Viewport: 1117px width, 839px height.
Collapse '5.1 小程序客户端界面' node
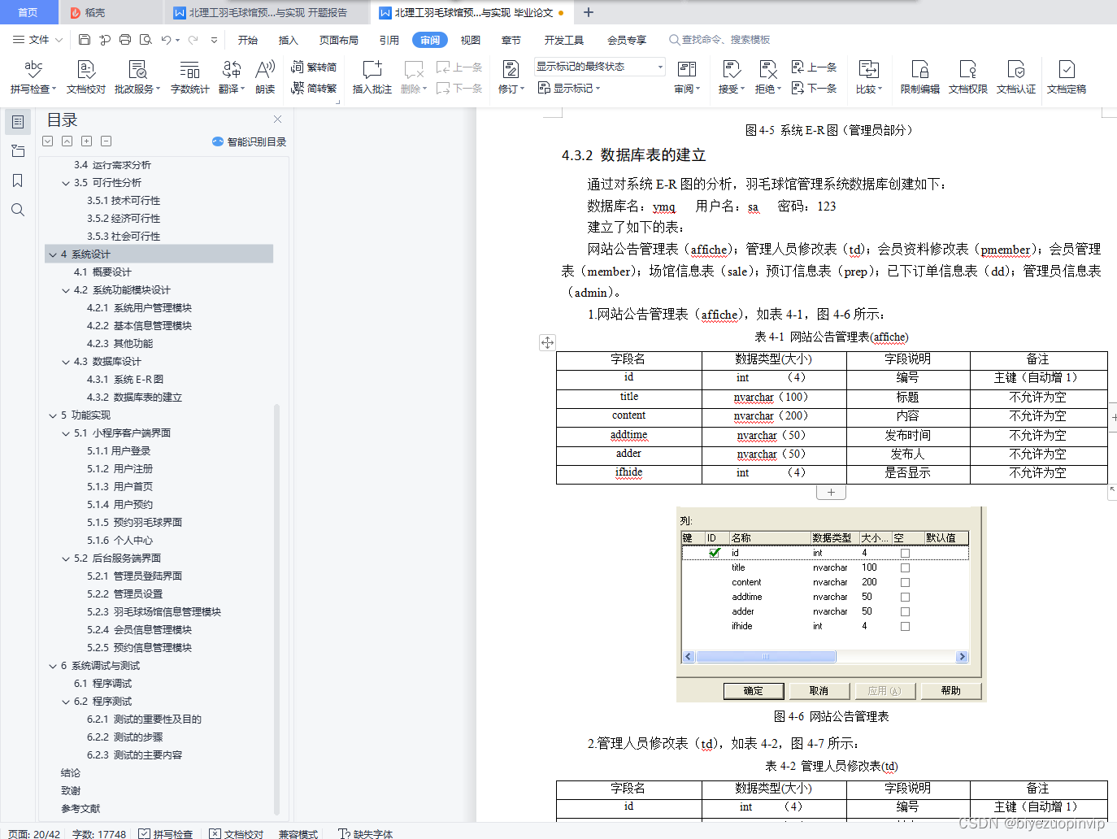pos(66,433)
